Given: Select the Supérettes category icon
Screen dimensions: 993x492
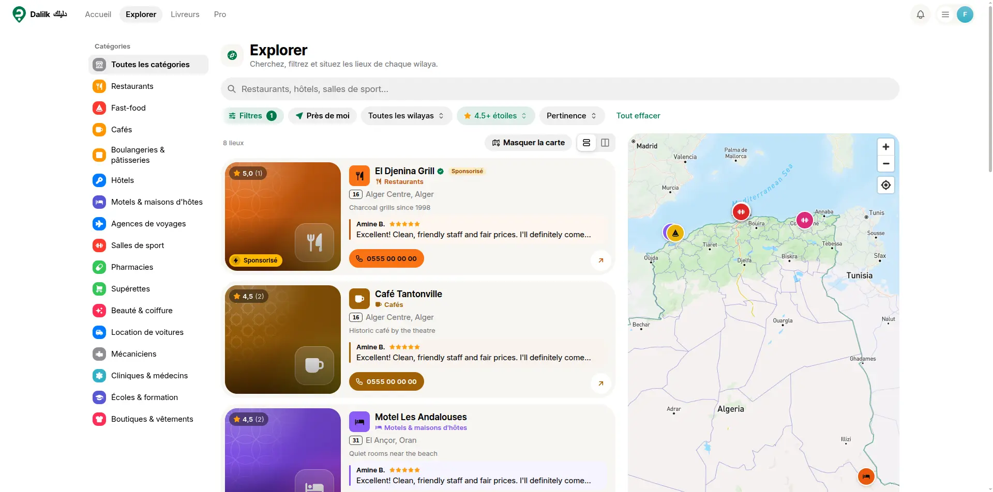Looking at the screenshot, I should point(99,289).
